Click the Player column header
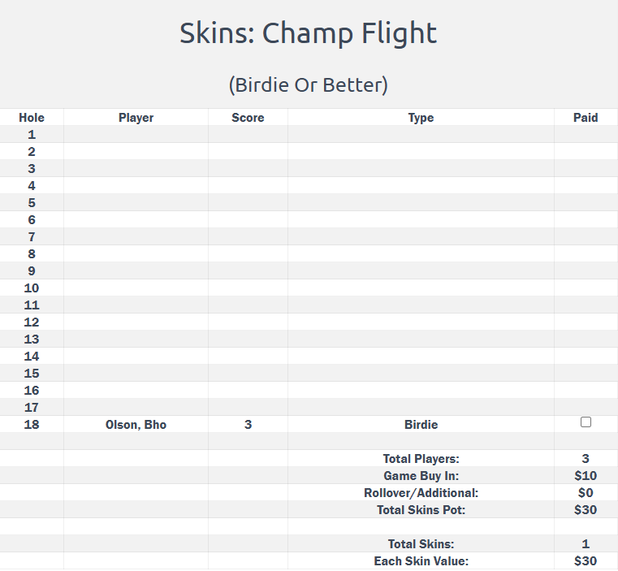This screenshot has width=618, height=571. click(x=136, y=118)
